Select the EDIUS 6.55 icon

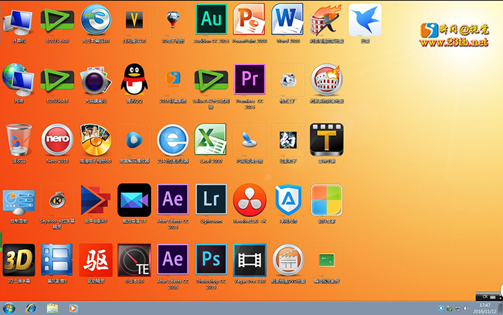[57, 80]
